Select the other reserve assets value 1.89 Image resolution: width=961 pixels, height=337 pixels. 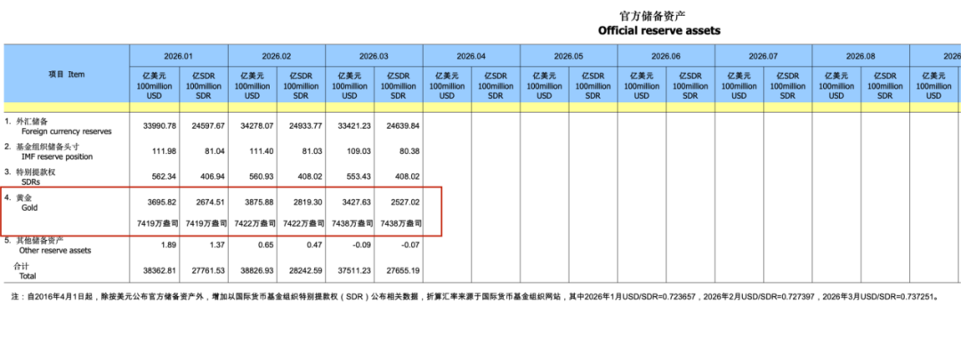(x=168, y=245)
